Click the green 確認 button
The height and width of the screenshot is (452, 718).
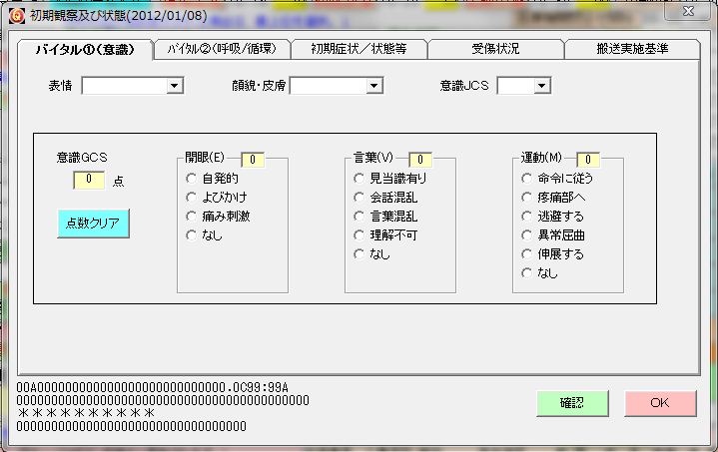[571, 403]
